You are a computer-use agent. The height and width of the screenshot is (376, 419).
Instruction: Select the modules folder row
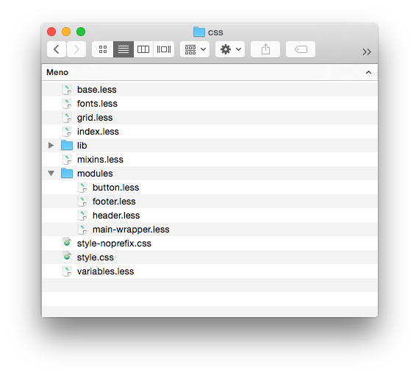pyautogui.click(x=209, y=174)
